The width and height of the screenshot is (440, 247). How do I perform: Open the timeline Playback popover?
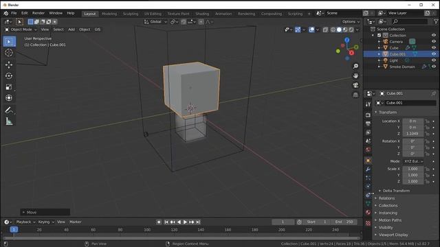point(25,222)
